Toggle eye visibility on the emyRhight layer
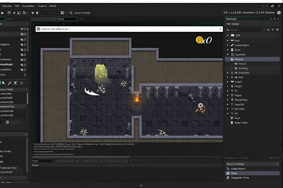 tap(22, 65)
